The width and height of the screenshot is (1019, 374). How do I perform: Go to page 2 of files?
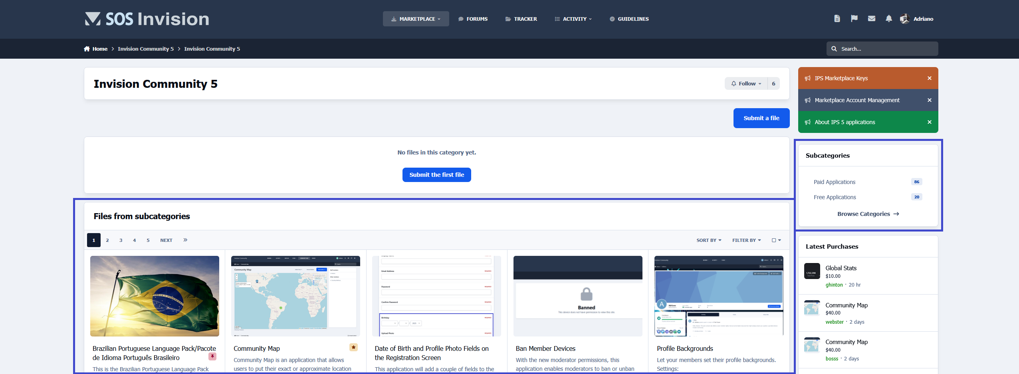click(x=107, y=240)
